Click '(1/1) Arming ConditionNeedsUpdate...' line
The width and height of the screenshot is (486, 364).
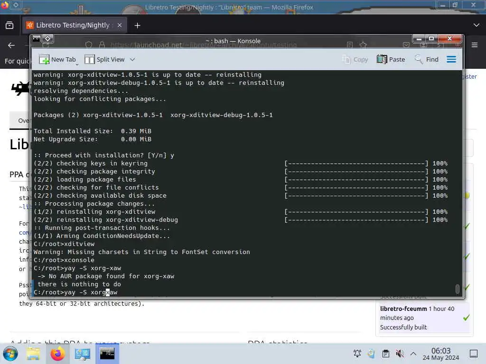(102, 236)
